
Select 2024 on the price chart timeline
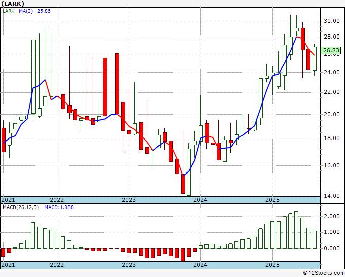[x=200, y=200]
